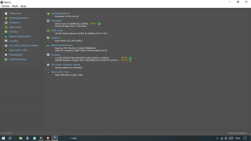
Task: Click the green CPU temperature indicator
Action: (99, 24)
